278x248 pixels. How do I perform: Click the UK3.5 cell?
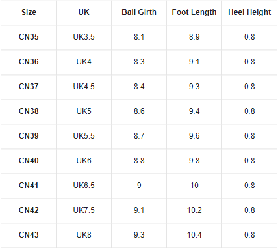point(84,37)
